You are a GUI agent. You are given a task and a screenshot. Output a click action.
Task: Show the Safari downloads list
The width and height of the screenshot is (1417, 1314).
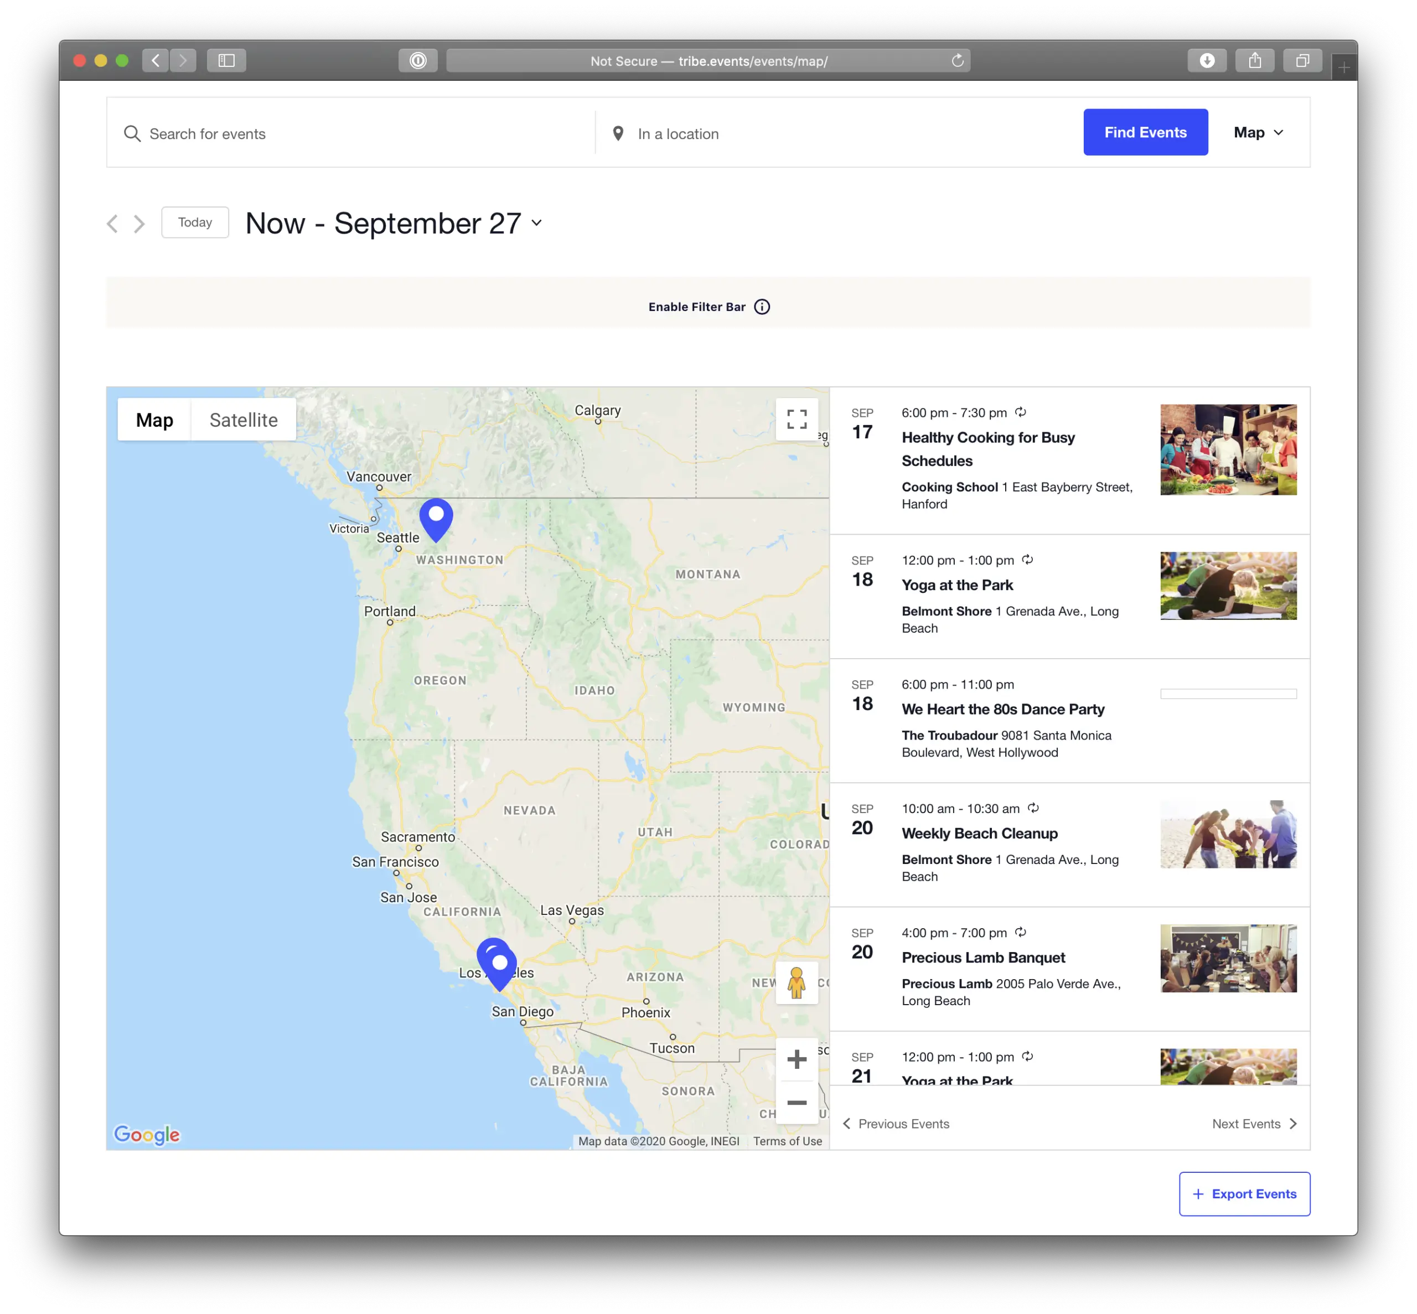pos(1207,60)
